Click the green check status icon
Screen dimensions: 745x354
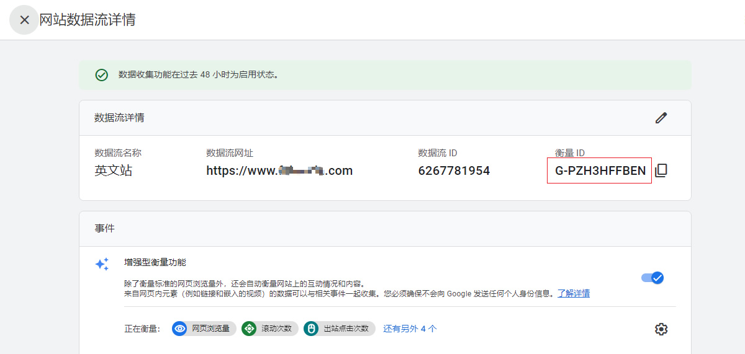(x=101, y=75)
